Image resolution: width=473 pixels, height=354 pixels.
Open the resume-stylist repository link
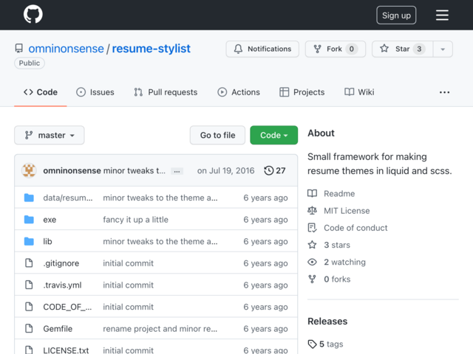click(151, 49)
